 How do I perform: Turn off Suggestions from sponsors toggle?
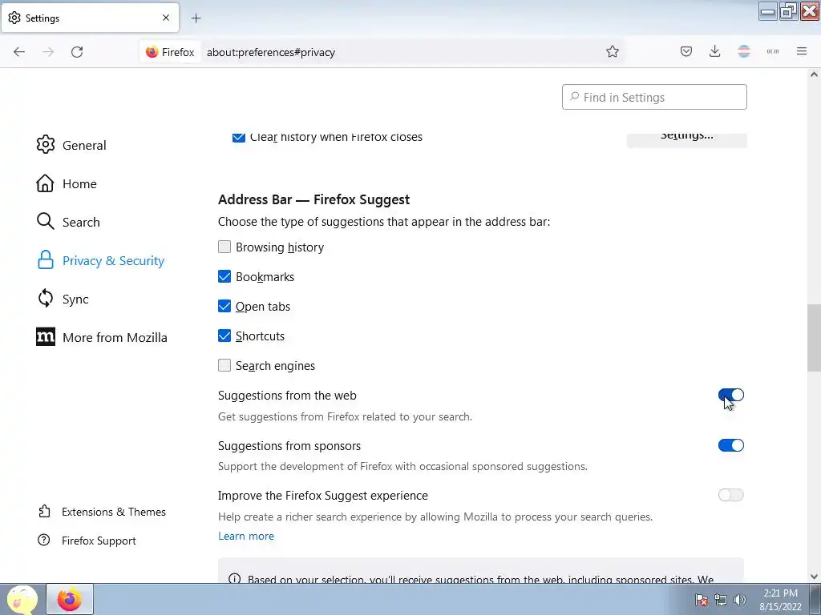731,445
